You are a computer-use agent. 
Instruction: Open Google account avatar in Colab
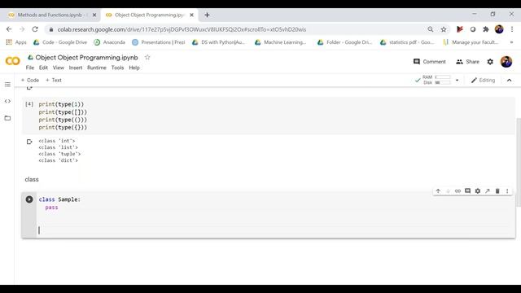506,62
